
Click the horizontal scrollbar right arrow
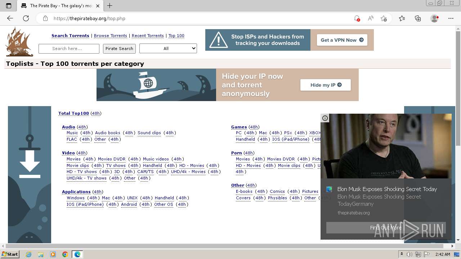(452, 246)
